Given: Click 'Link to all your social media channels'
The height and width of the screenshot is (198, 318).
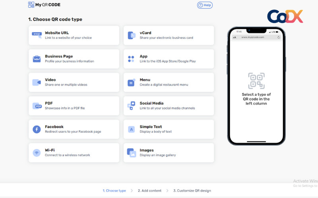Looking at the screenshot, I should click(x=167, y=108).
